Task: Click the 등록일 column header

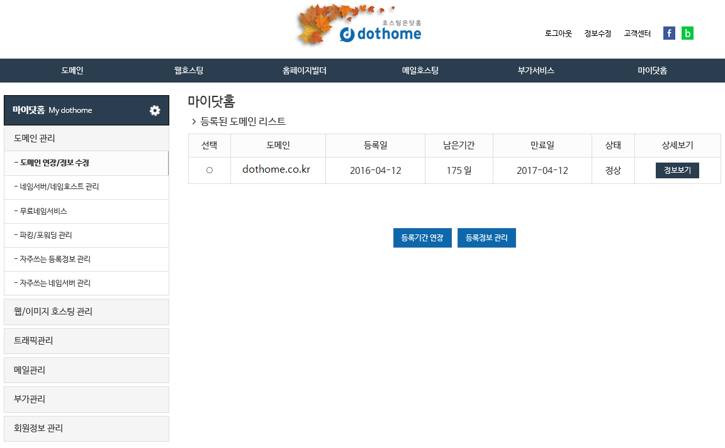Action: click(376, 146)
